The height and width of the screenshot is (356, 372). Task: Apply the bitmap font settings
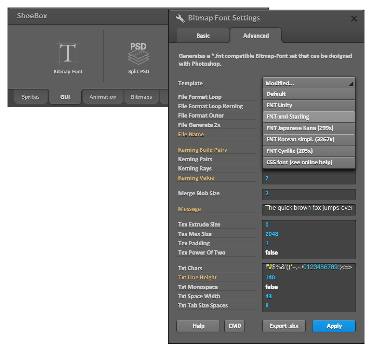coord(334,326)
